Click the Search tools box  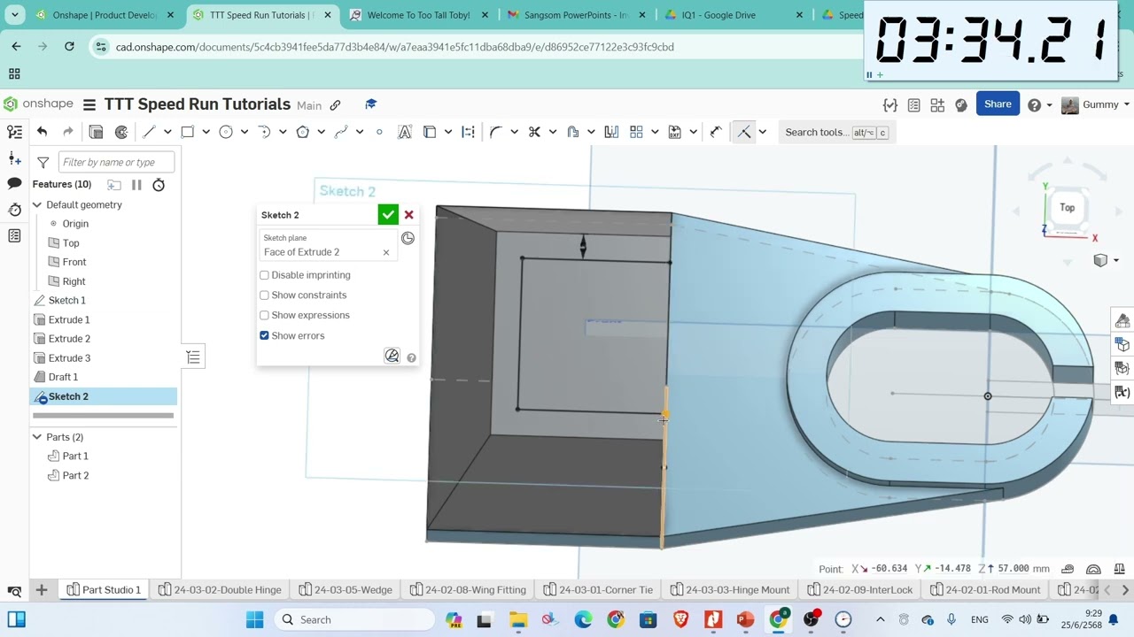pos(836,132)
